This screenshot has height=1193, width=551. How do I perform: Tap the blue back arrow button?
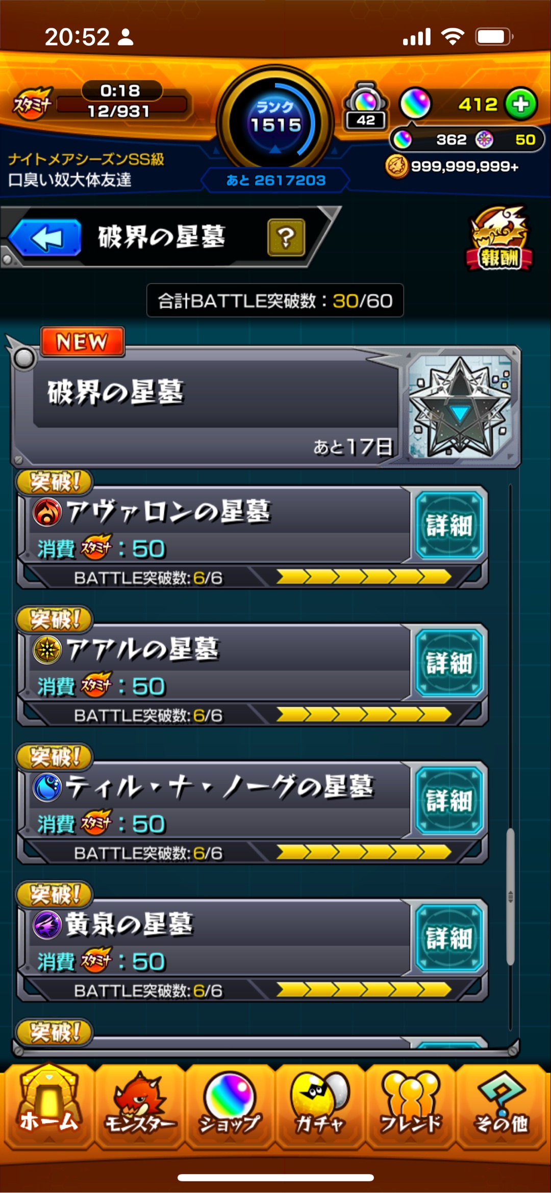coord(45,237)
